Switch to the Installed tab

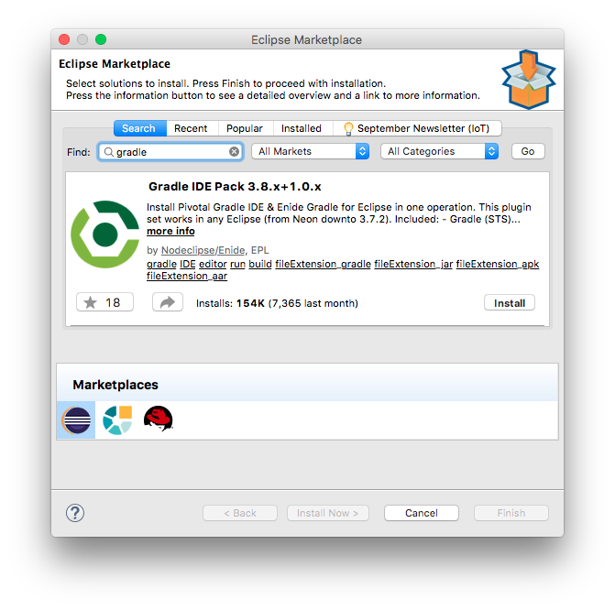(302, 128)
